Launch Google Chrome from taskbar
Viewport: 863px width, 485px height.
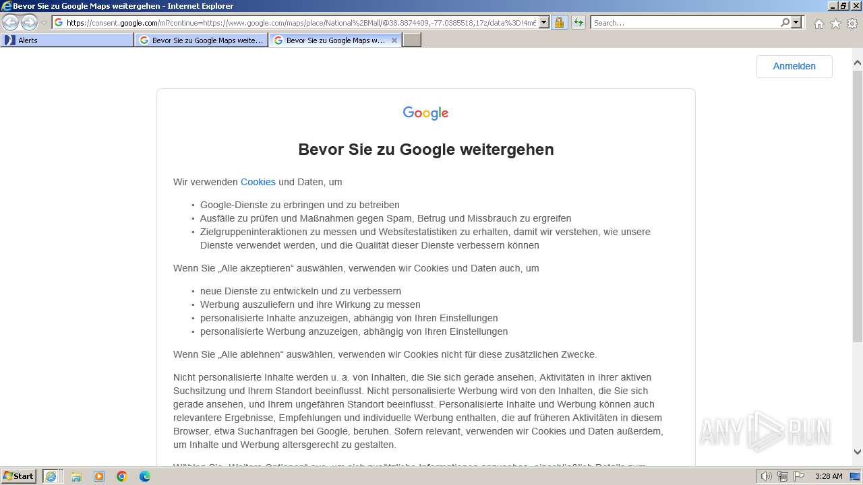122,476
